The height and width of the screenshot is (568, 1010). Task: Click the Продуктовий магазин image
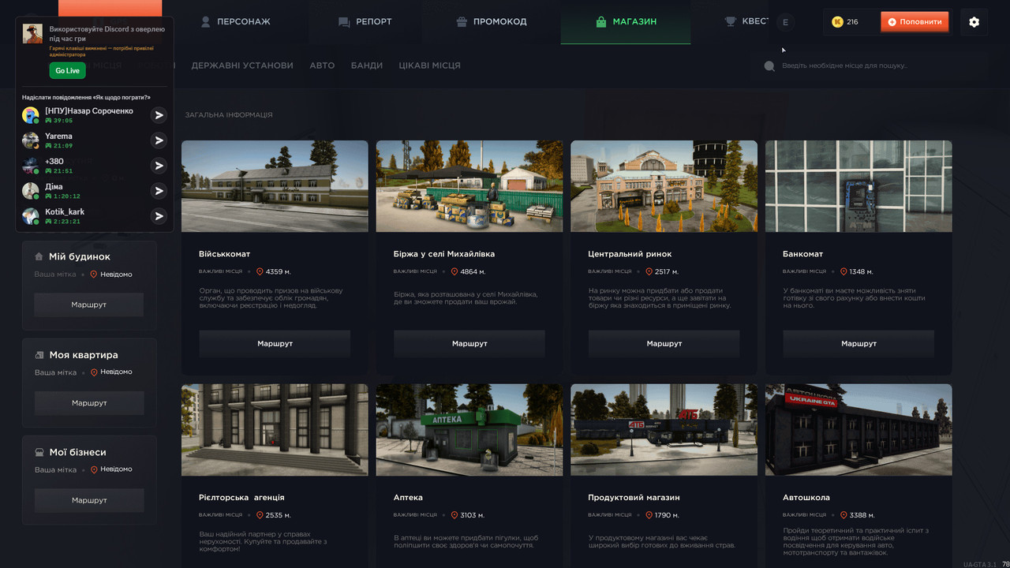(x=664, y=430)
